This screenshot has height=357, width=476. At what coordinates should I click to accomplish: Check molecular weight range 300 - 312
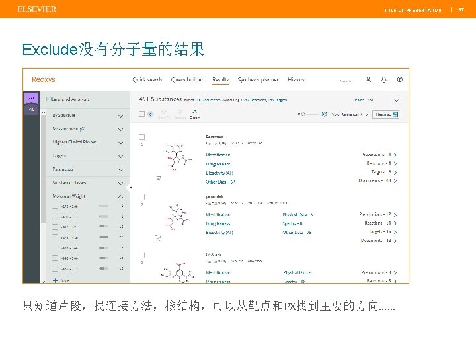55,216
